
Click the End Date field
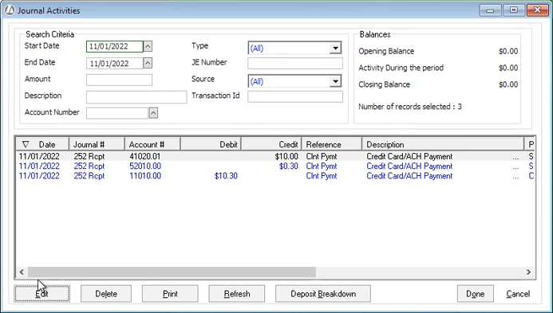point(115,64)
